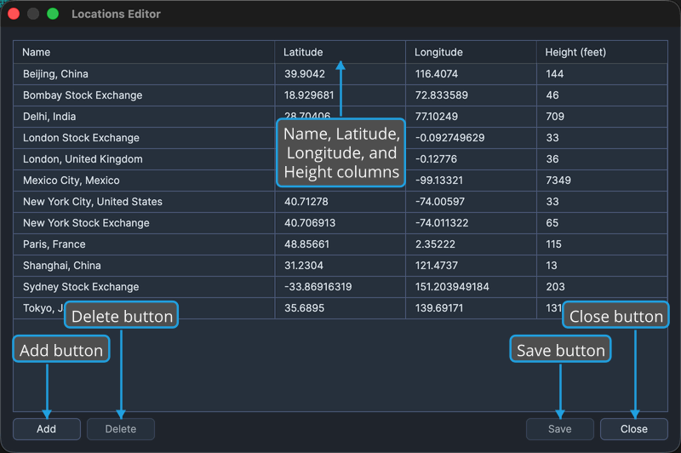Click height value 36

pos(552,159)
